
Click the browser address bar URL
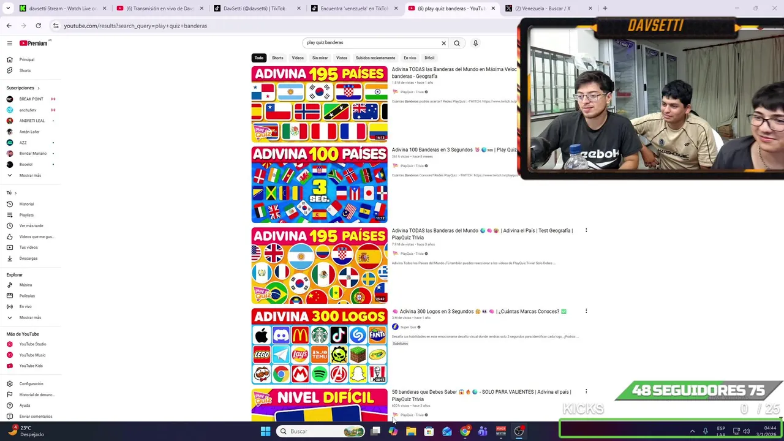(x=135, y=26)
